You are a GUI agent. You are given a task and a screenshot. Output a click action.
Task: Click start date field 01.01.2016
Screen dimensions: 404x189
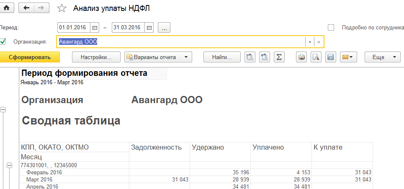[x=74, y=28]
